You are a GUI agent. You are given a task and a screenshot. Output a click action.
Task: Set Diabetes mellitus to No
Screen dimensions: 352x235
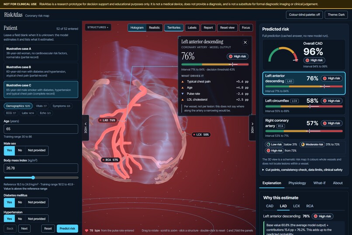point(20,202)
